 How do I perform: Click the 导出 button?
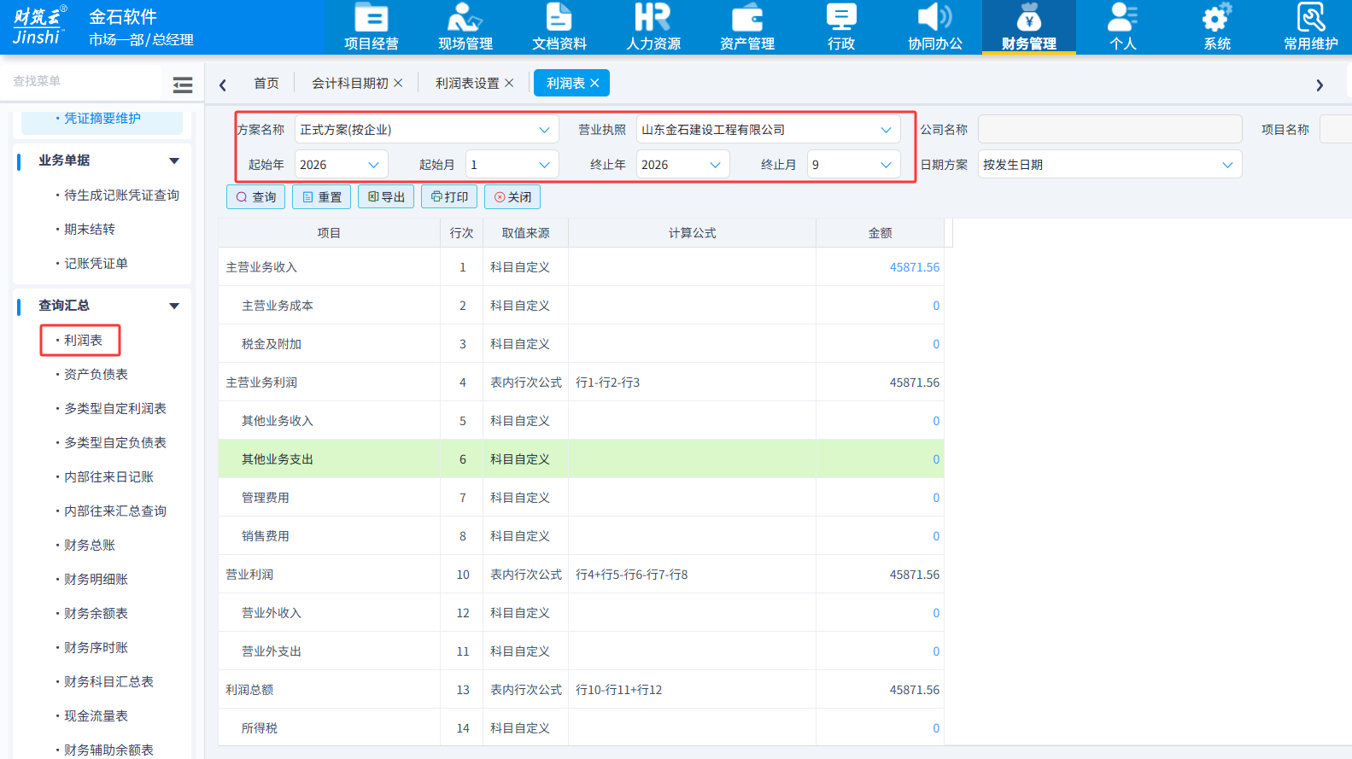coord(386,196)
